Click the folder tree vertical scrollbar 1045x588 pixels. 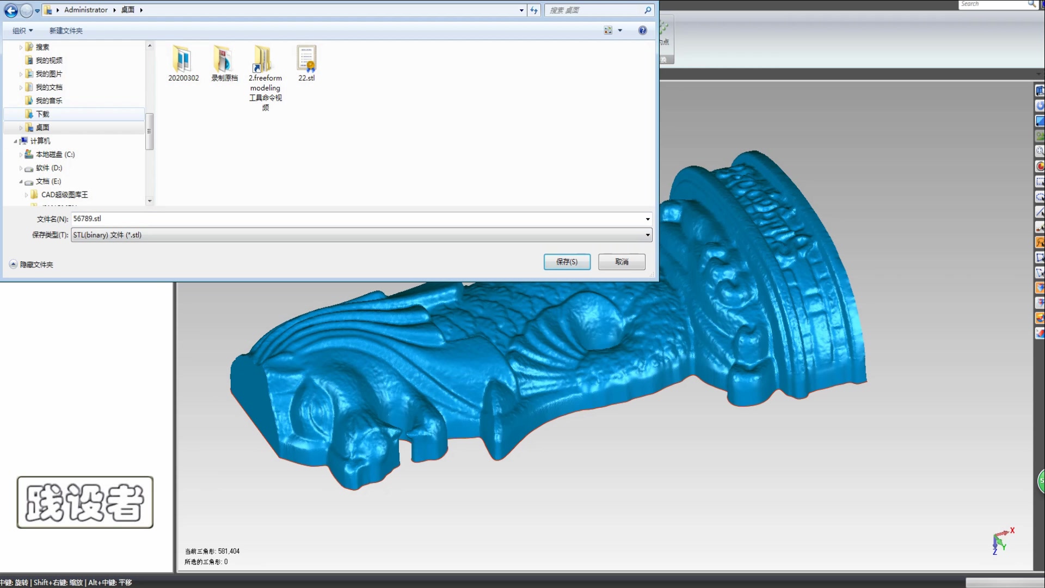point(150,131)
